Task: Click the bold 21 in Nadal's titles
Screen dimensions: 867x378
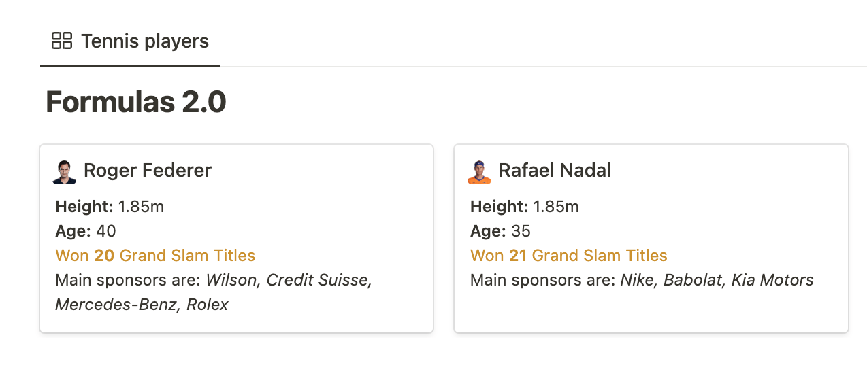Action: click(518, 256)
